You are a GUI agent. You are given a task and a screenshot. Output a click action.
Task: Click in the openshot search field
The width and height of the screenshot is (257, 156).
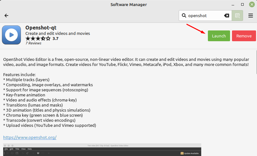point(205,16)
